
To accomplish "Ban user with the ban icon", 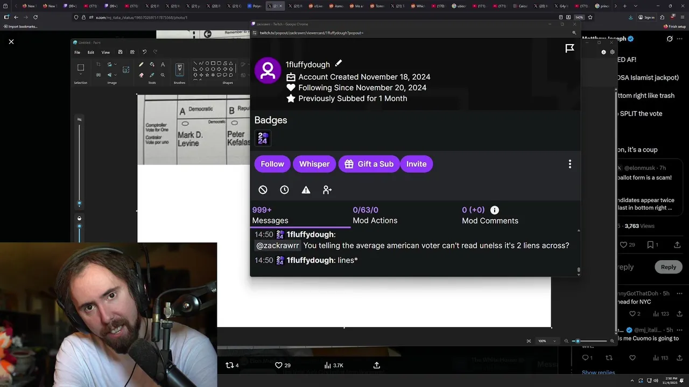I will pos(263,190).
